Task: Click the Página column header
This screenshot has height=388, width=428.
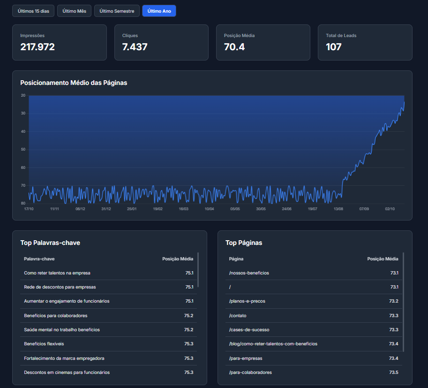Action: coord(236,259)
